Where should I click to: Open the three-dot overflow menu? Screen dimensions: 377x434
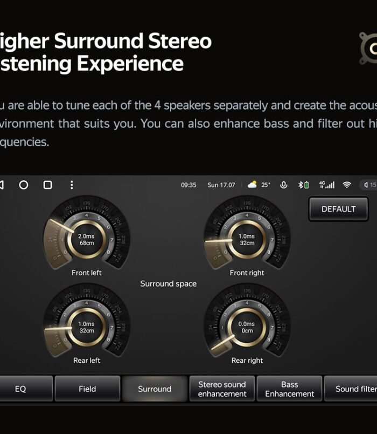coord(72,185)
